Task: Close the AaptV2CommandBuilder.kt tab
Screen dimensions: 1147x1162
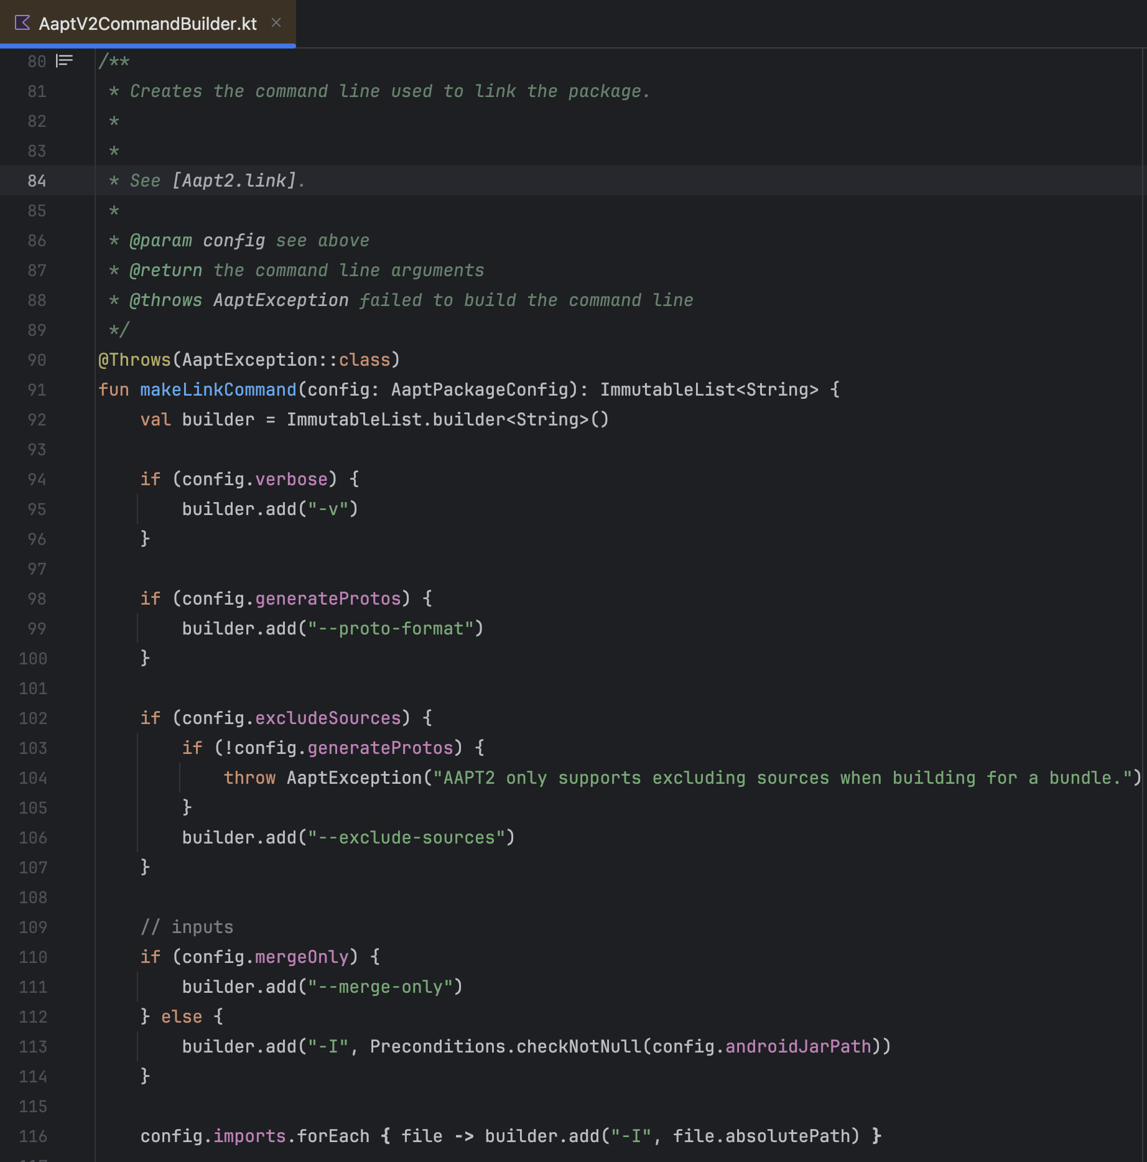Action: coord(277,23)
